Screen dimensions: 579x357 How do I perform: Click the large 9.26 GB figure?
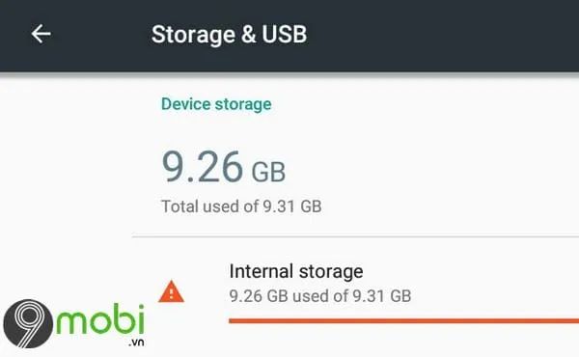(x=224, y=167)
